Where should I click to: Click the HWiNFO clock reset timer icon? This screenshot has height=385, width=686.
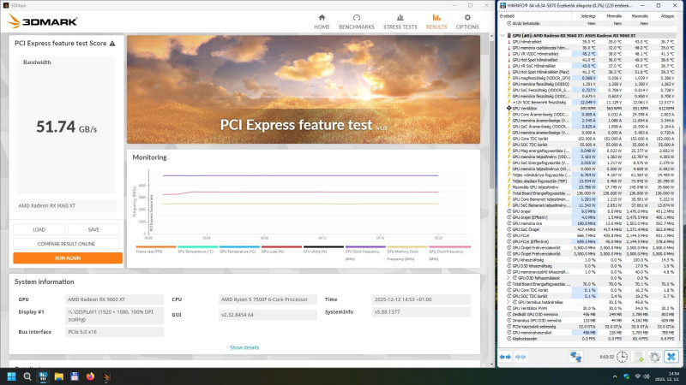[622, 357]
